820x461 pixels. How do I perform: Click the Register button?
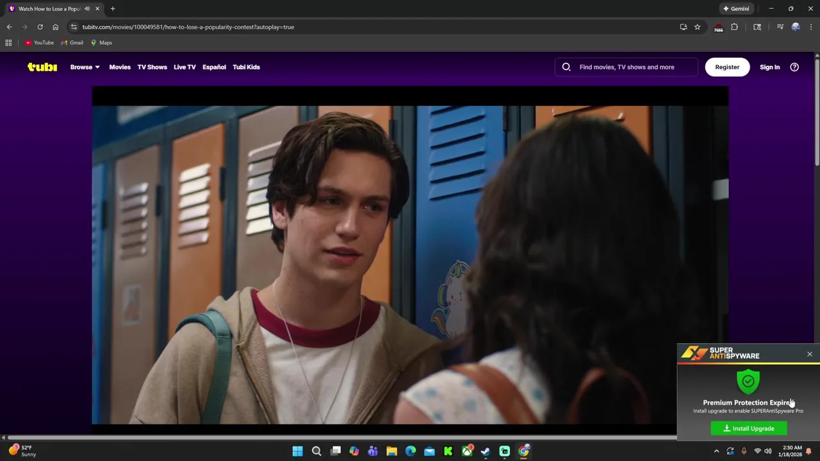coord(727,67)
